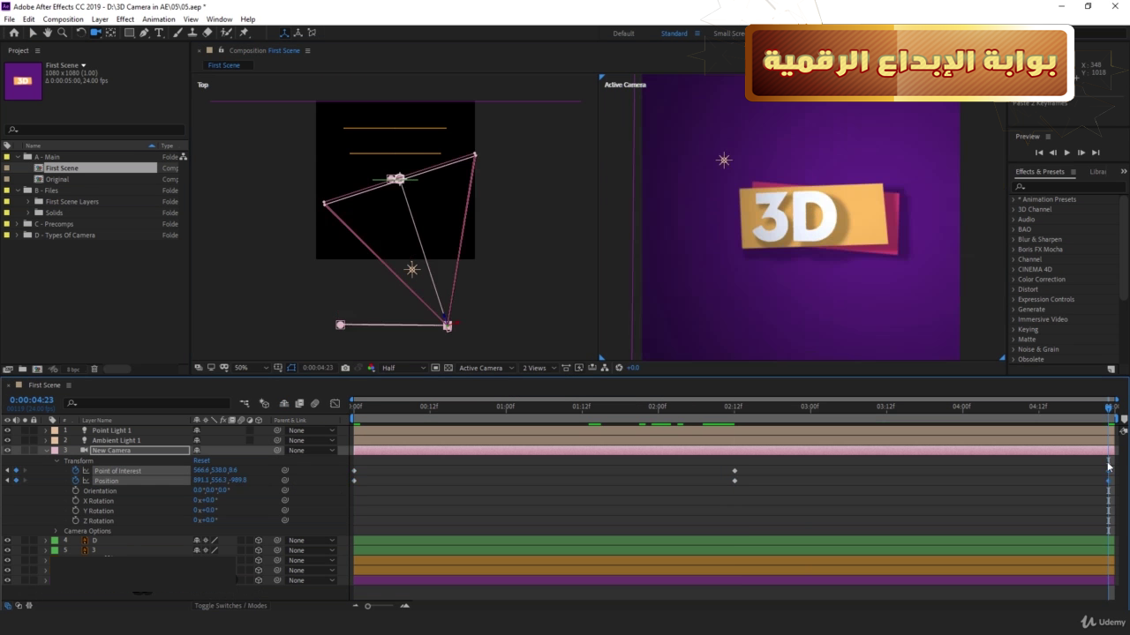
Task: Click the View Axis Mode icon
Action: pyautogui.click(x=312, y=33)
